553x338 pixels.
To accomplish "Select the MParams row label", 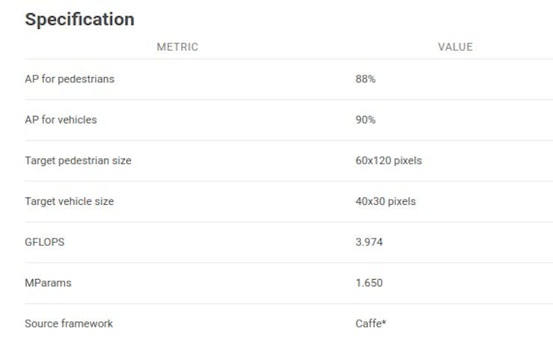I will pyautogui.click(x=48, y=283).
